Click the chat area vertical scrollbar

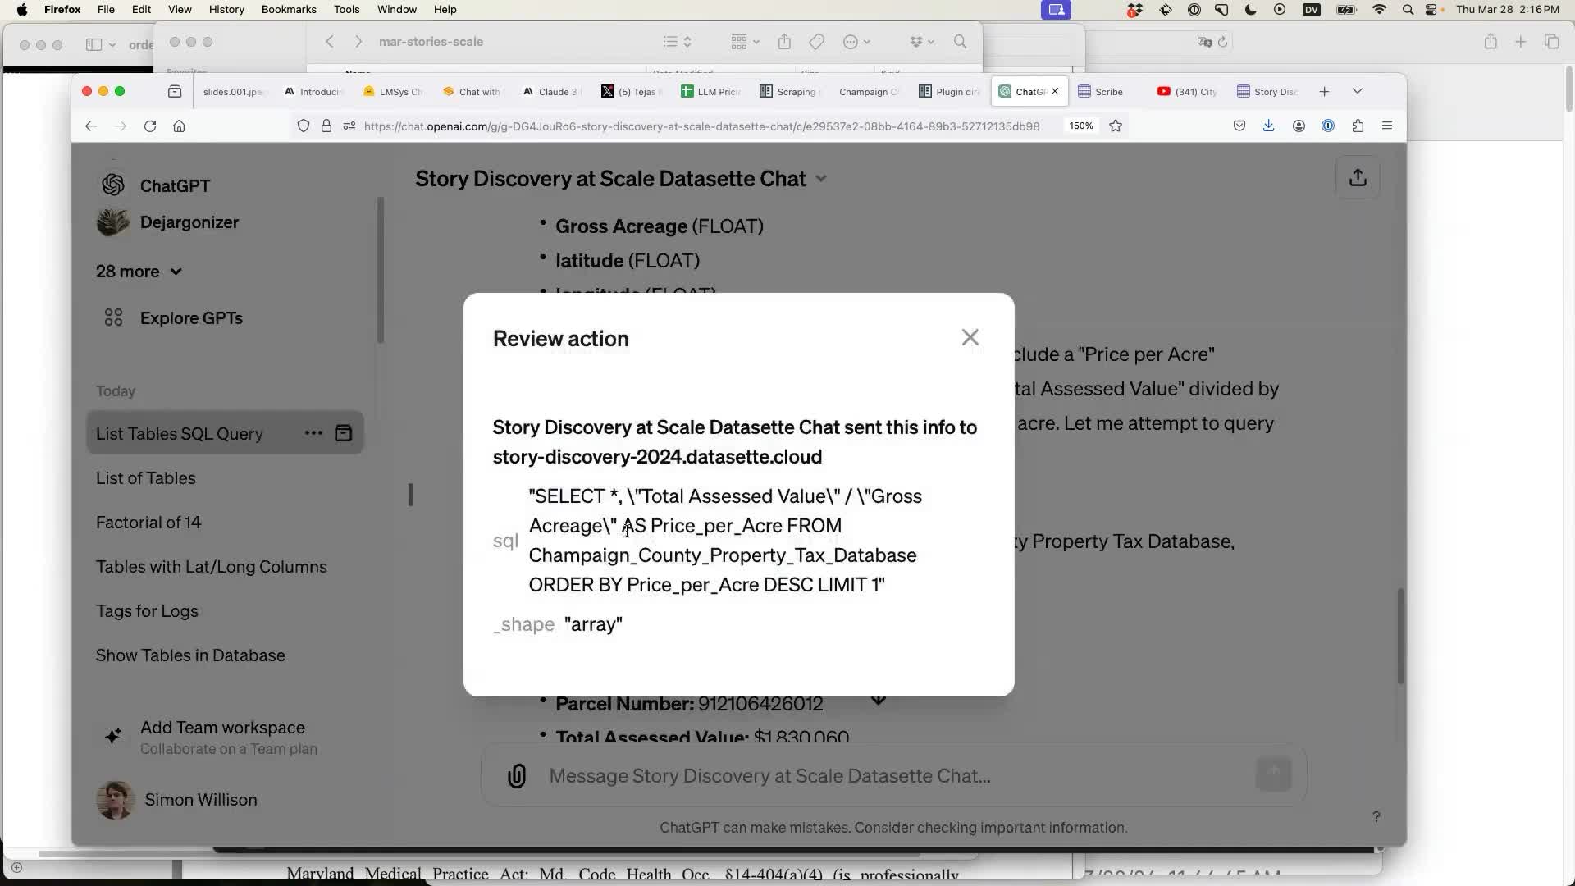pos(1400,636)
